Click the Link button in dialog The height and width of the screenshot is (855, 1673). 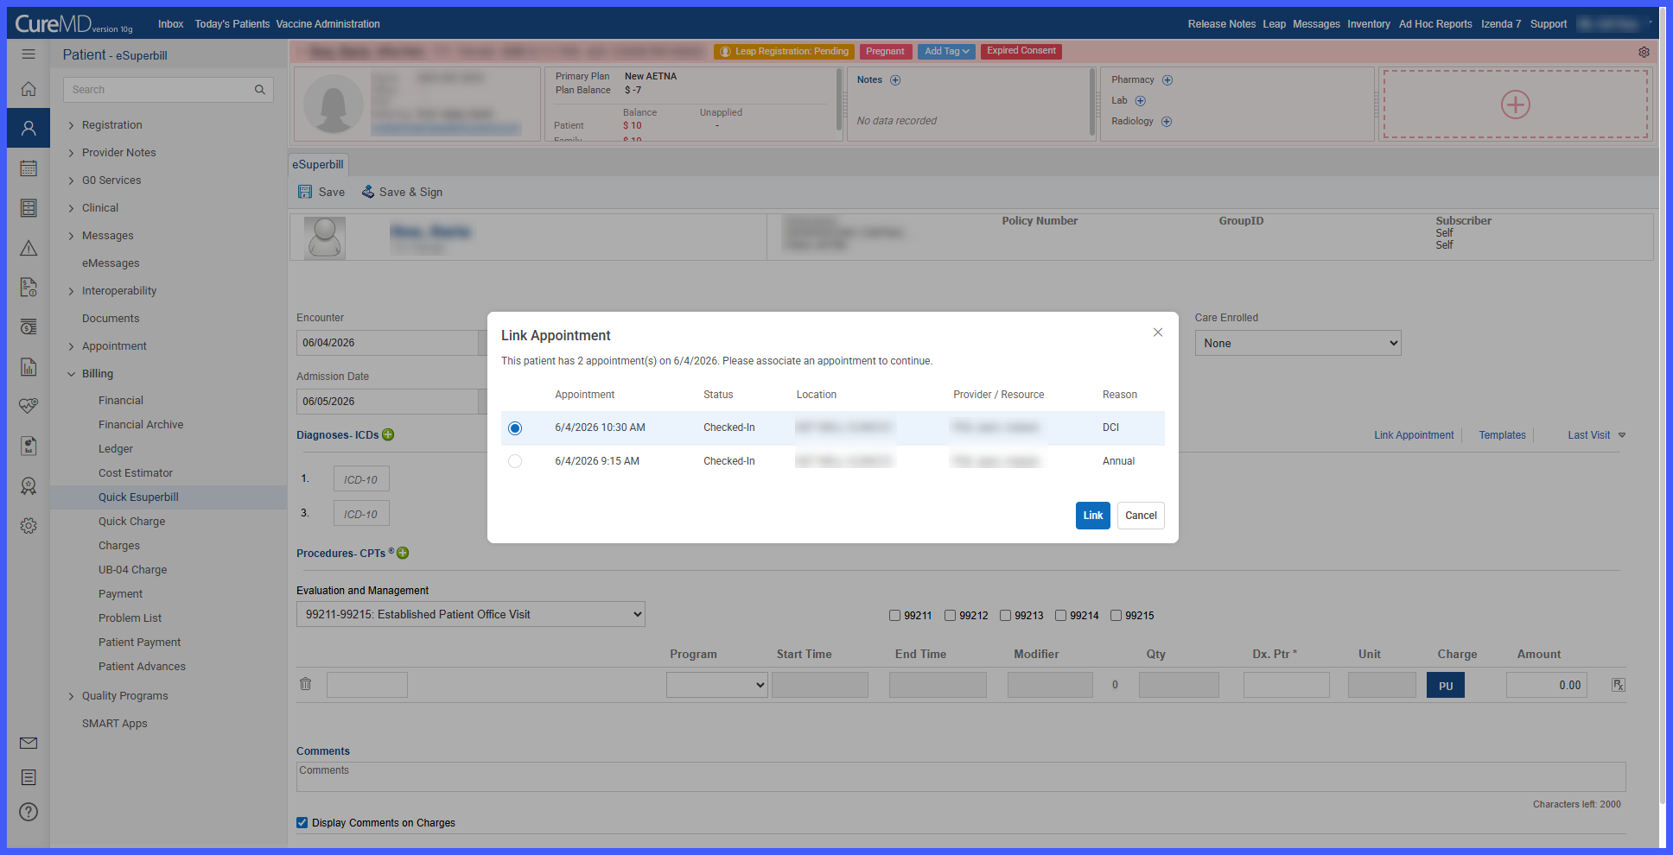pos(1093,516)
